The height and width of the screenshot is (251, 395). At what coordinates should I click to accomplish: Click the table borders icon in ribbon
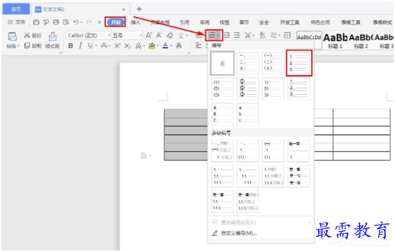tap(287, 35)
